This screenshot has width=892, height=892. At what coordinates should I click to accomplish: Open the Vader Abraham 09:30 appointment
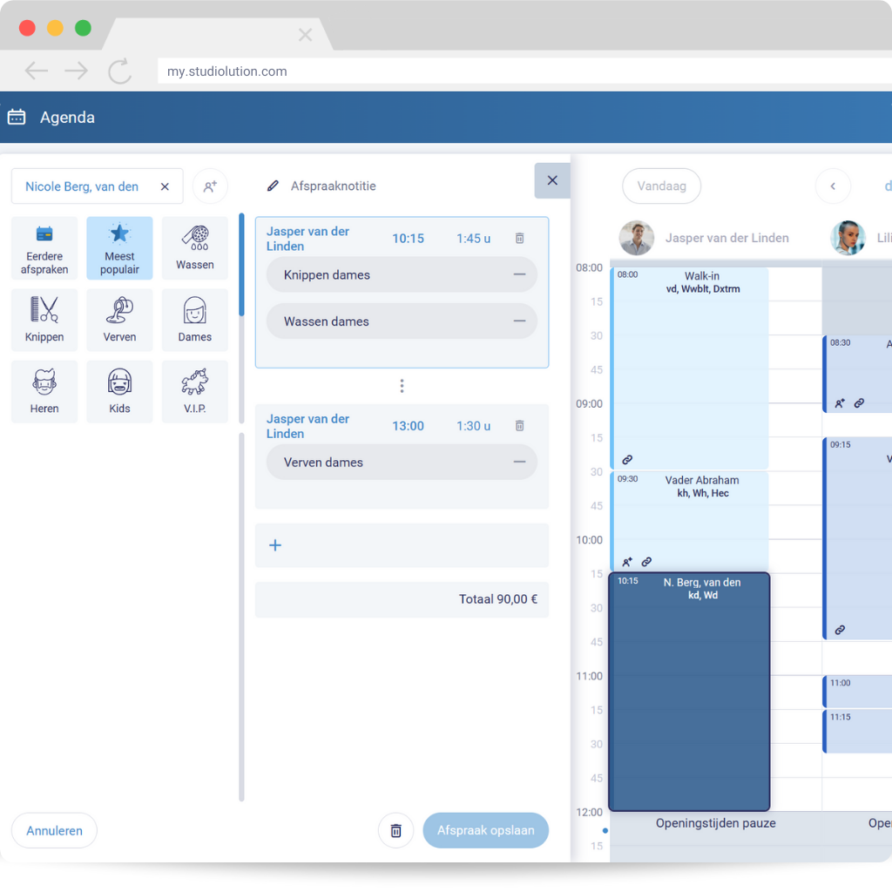(x=690, y=521)
